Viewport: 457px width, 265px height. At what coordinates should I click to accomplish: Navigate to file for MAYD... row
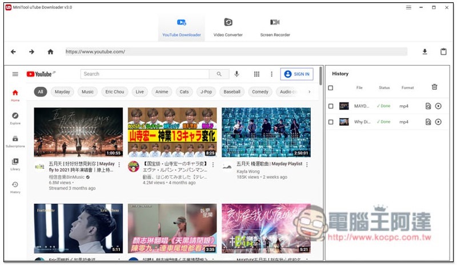428,106
